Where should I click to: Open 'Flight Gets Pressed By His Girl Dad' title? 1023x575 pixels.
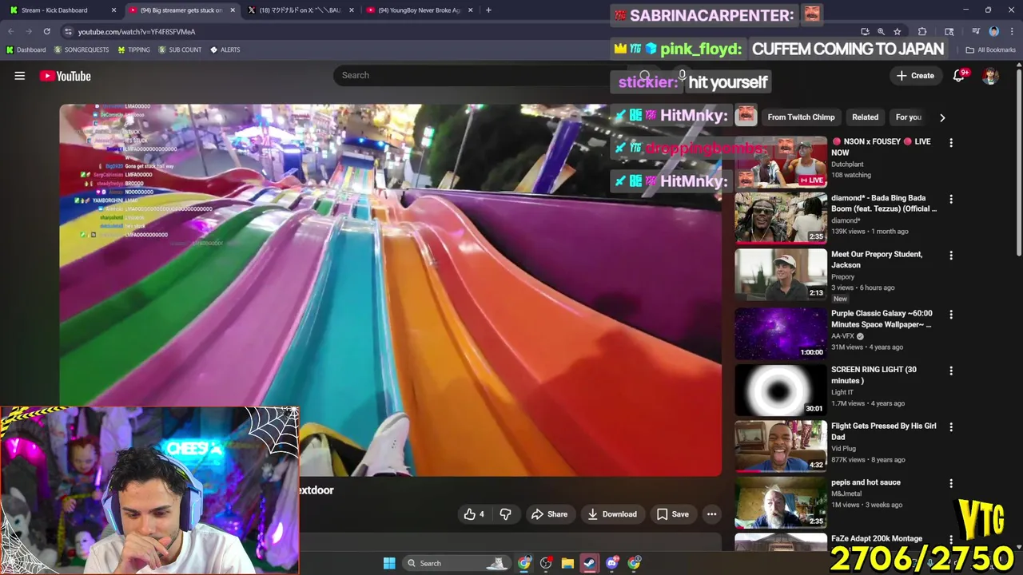pyautogui.click(x=883, y=431)
